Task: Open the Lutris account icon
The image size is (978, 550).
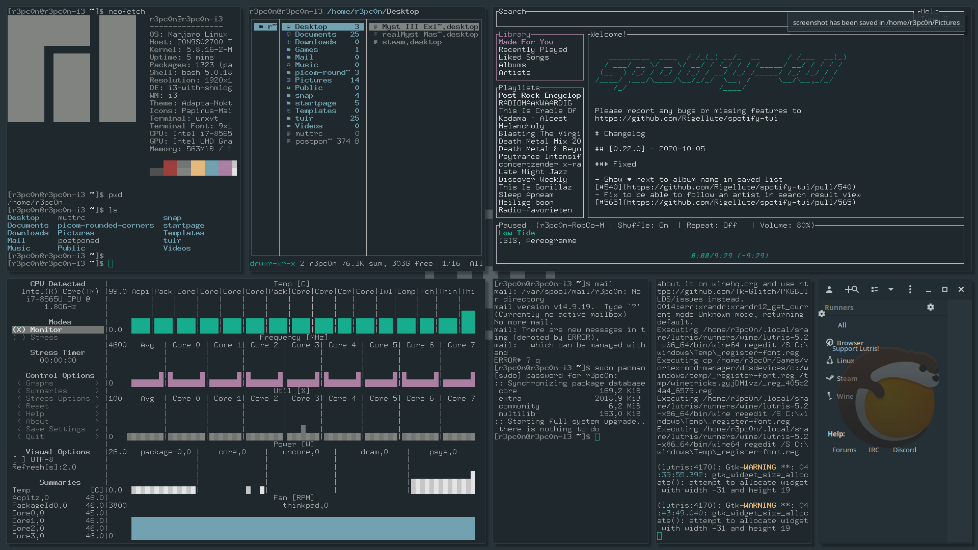Action: [829, 289]
